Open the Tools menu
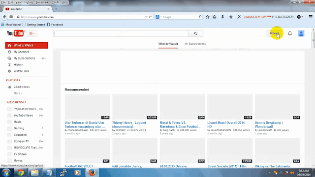The height and width of the screenshot is (177, 315). pos(55,2)
